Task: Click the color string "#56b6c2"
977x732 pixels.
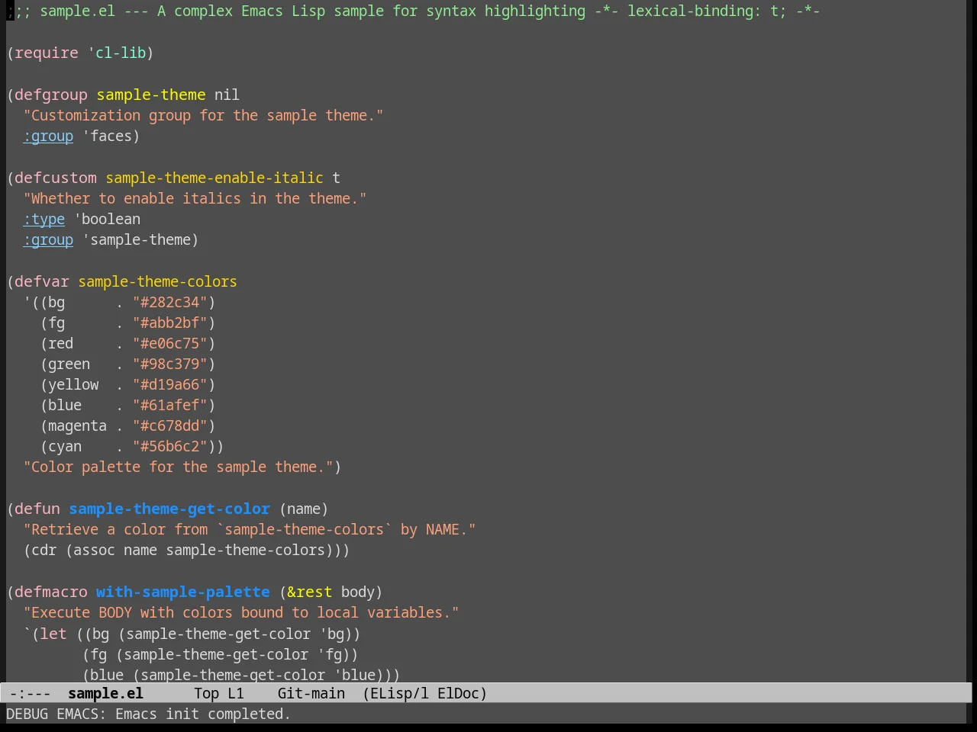Action: coord(170,446)
